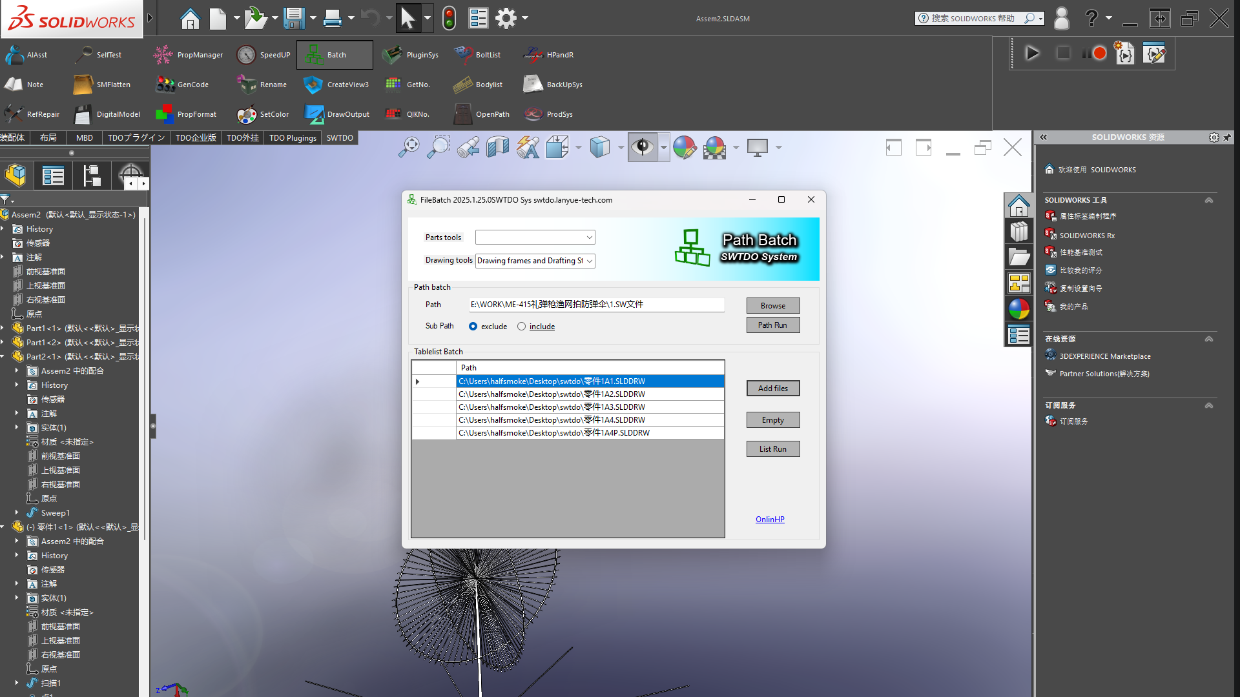Screen dimensions: 1240x697
Task: Toggle the Hide/Show Items eye icon
Action: click(642, 148)
